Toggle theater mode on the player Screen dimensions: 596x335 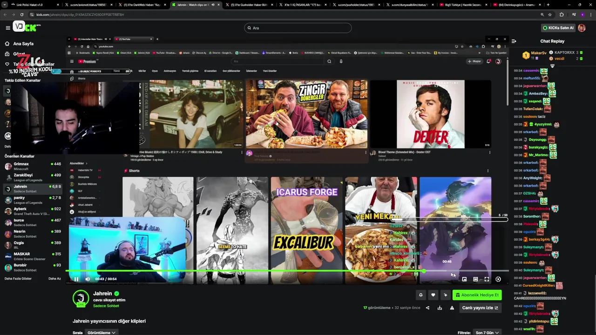[475, 279]
